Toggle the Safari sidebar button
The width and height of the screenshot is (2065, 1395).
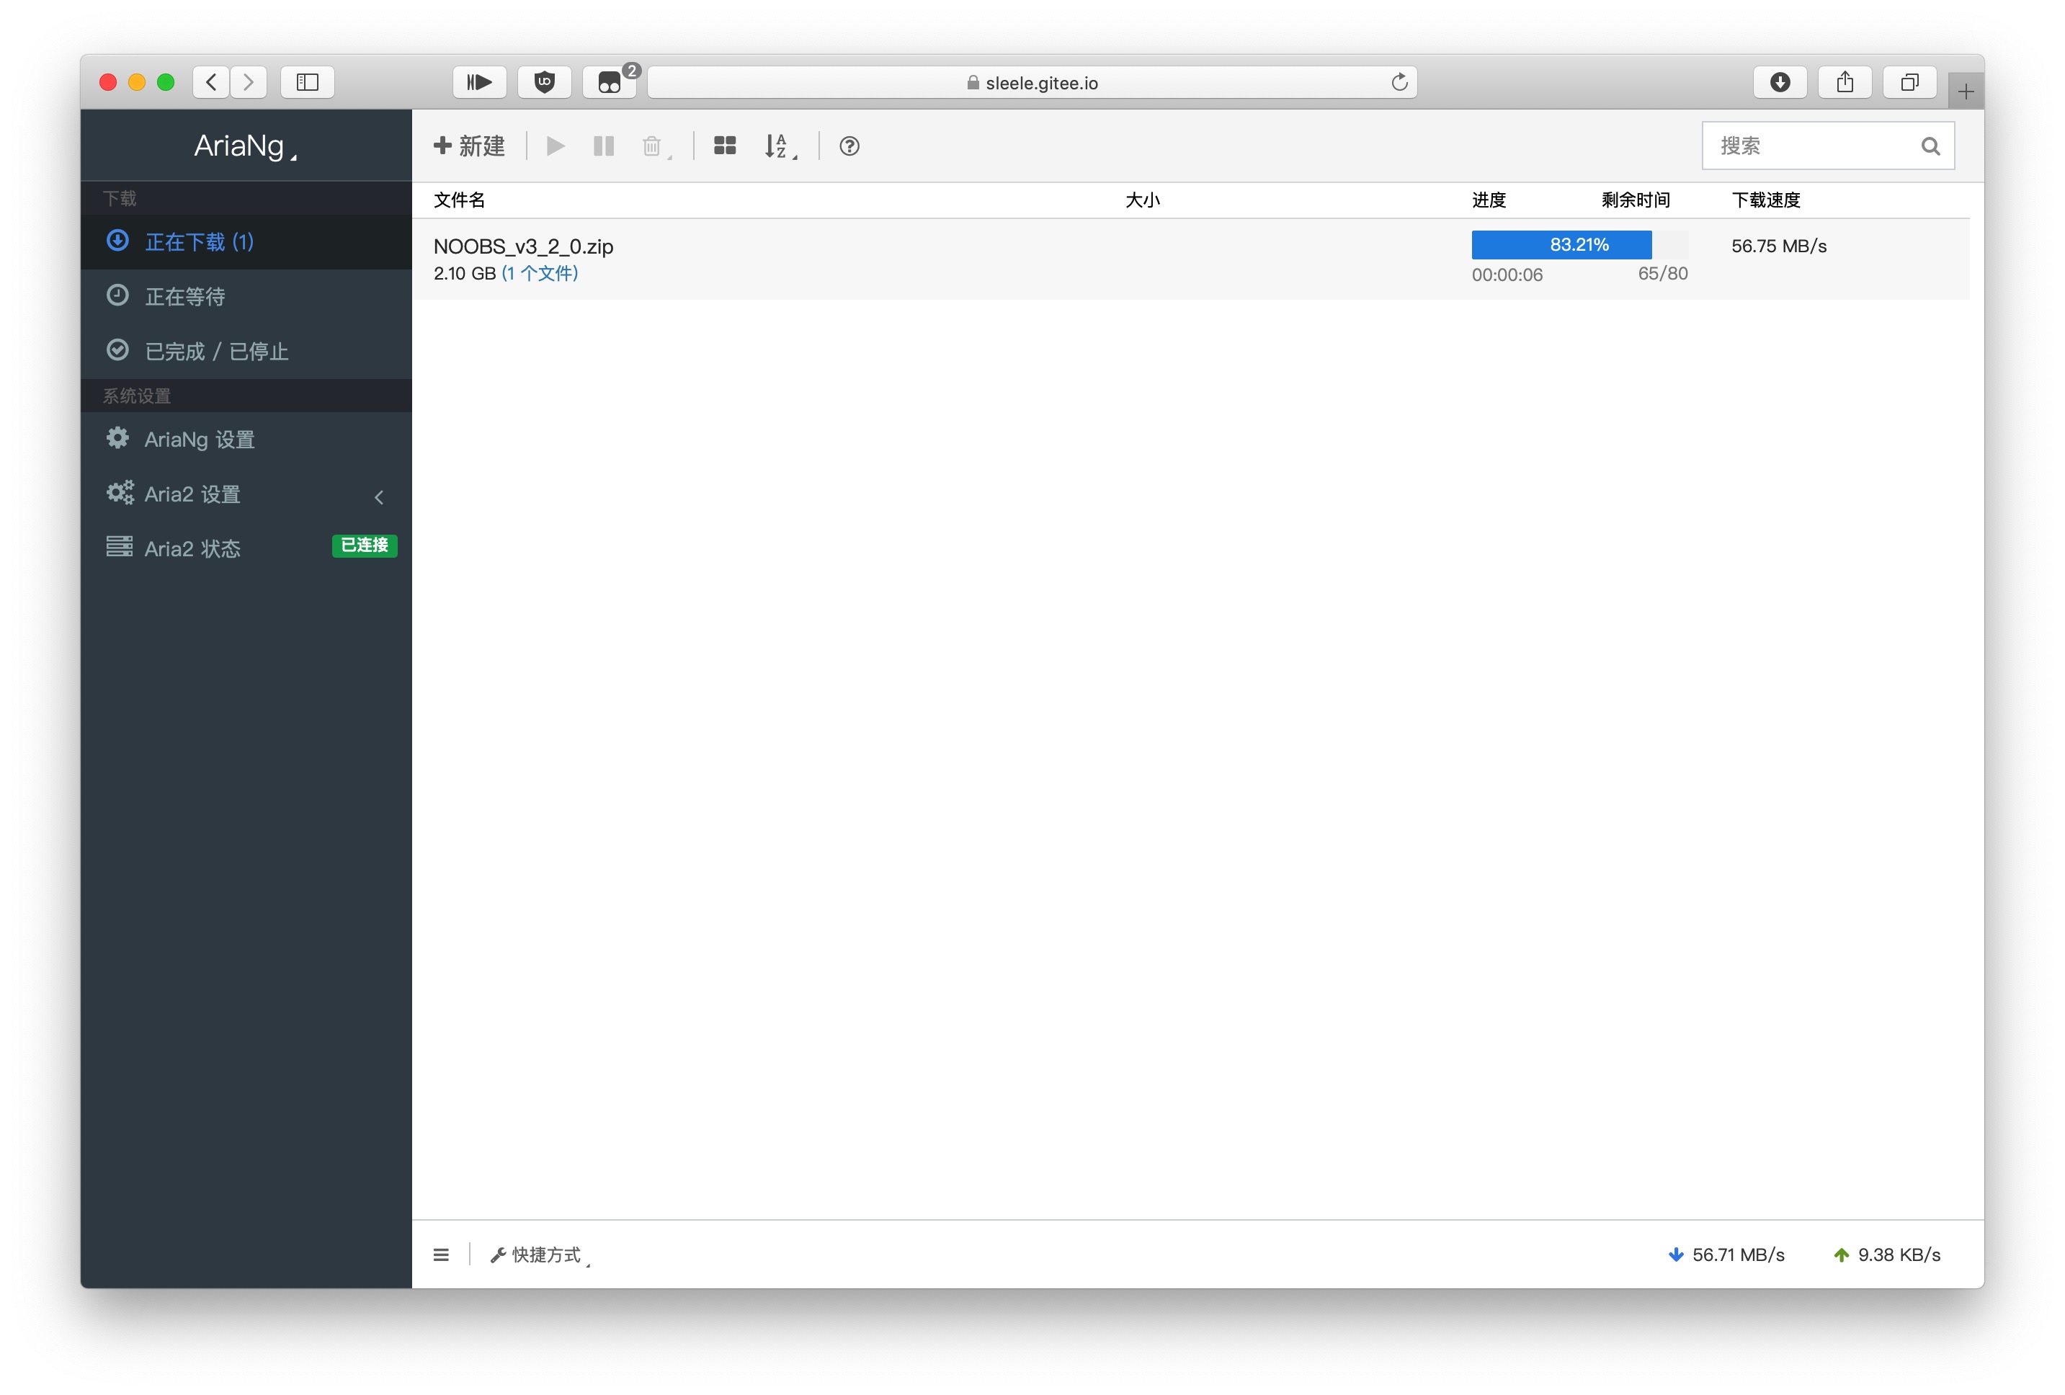coord(308,83)
